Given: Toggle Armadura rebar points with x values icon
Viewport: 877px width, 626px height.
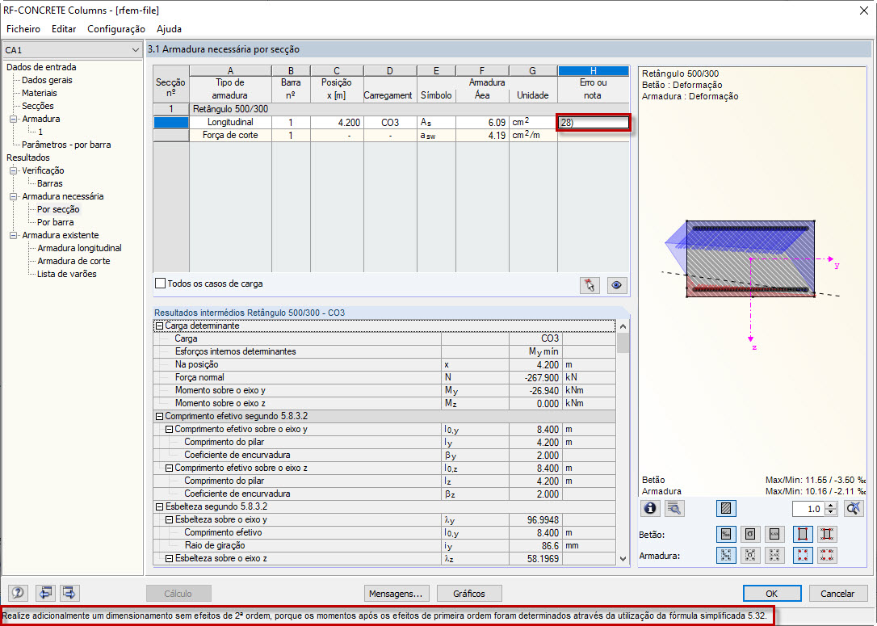Looking at the screenshot, I should [x=827, y=555].
